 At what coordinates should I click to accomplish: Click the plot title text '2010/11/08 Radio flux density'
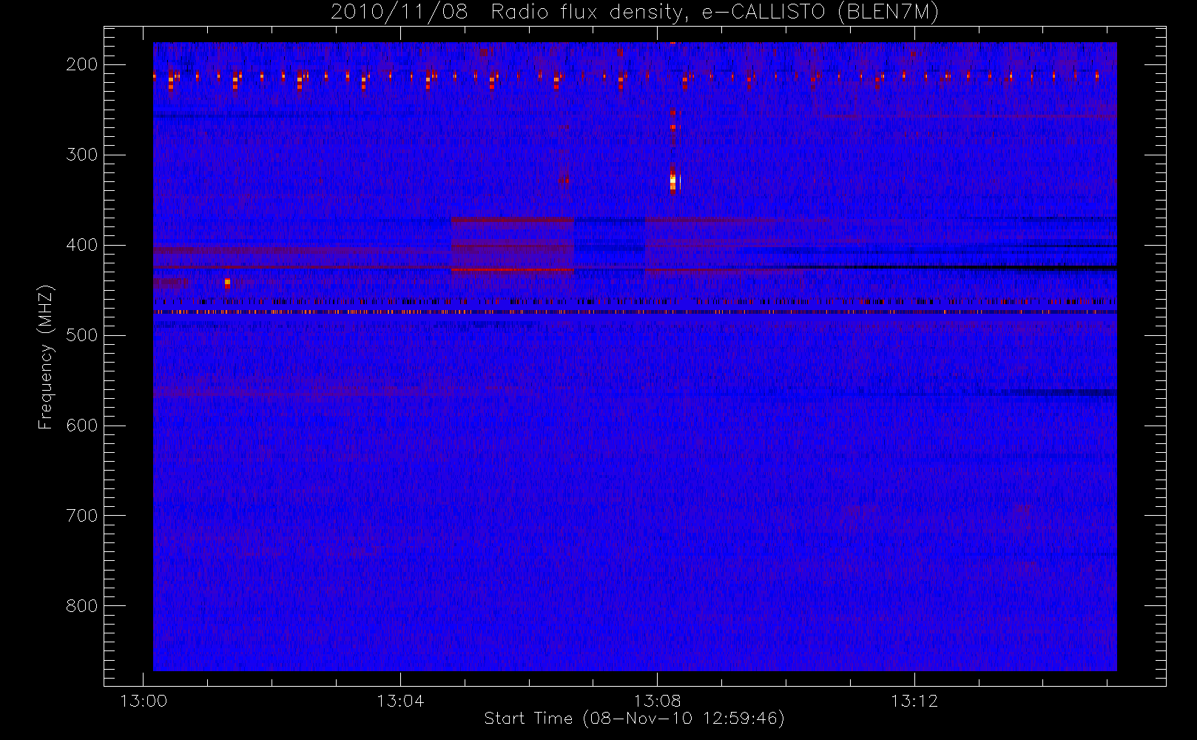click(x=505, y=13)
